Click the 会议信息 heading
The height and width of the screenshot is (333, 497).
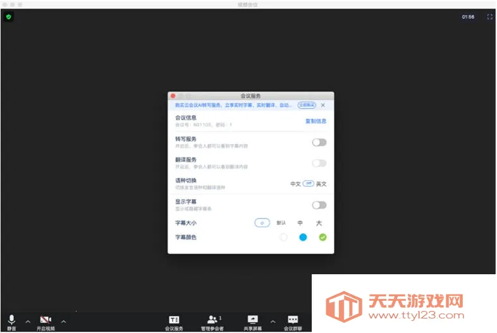coord(186,118)
